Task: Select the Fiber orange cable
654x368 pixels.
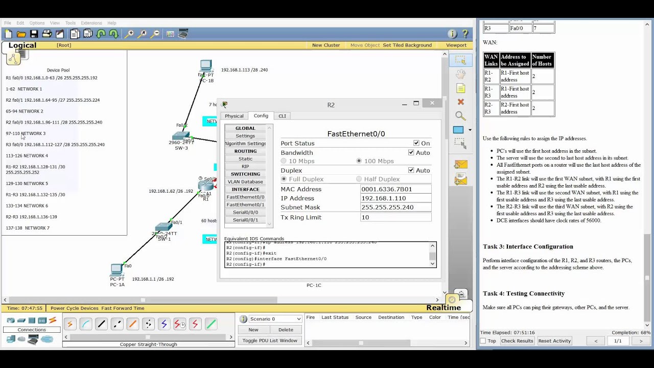Action: pos(132,324)
